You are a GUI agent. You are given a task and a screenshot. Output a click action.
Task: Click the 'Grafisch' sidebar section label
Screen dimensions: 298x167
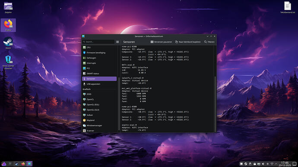[87, 89]
